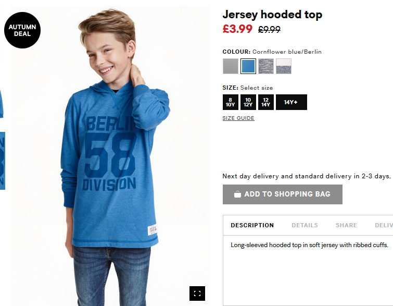Viewport: 393px width, 306px height.
Task: Open the Share tab
Action: pyautogui.click(x=346, y=225)
